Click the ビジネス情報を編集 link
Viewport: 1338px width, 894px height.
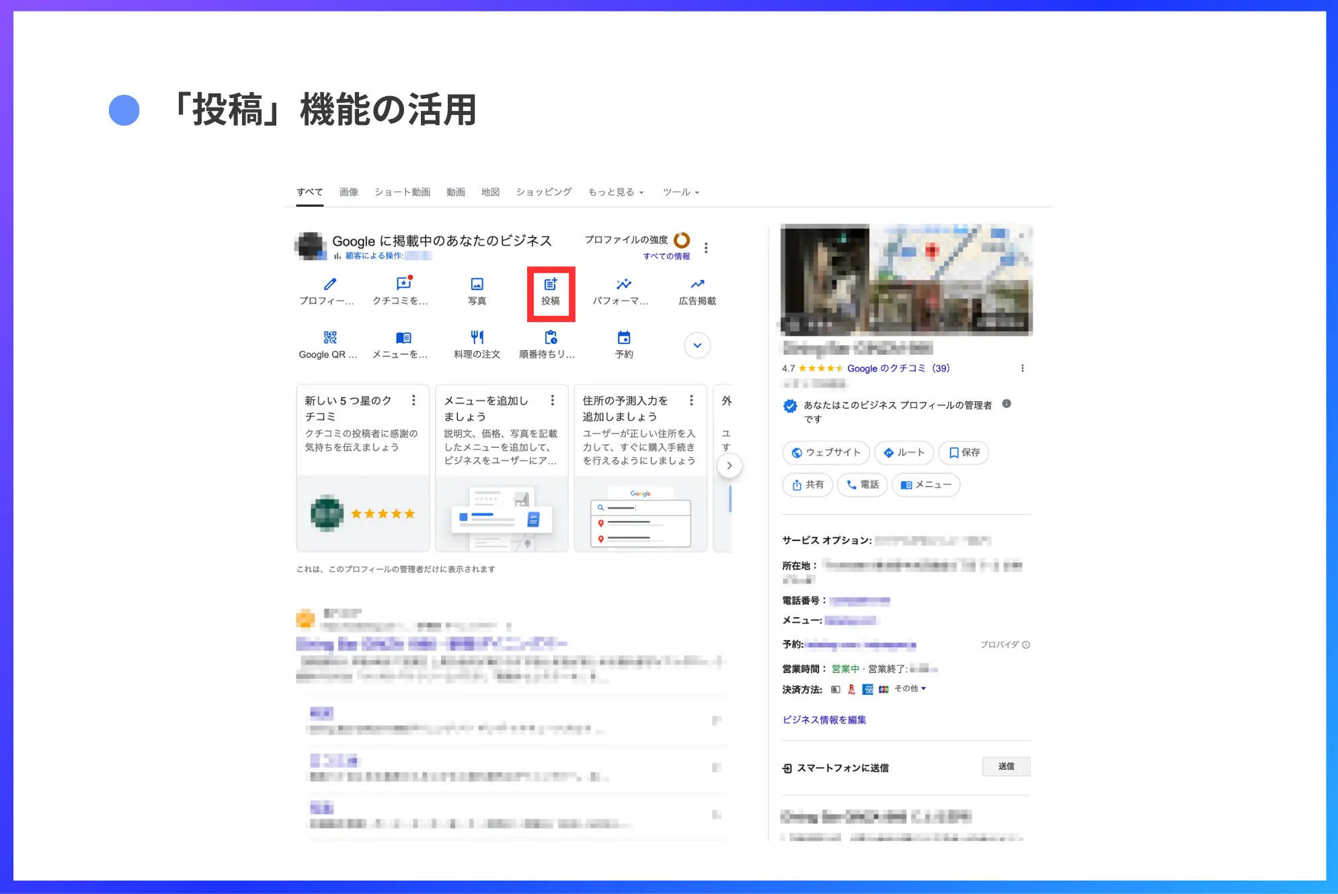click(x=824, y=719)
